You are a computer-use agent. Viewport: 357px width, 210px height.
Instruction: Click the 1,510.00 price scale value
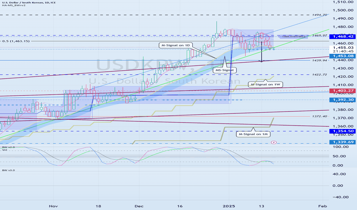pyautogui.click(x=343, y=2)
